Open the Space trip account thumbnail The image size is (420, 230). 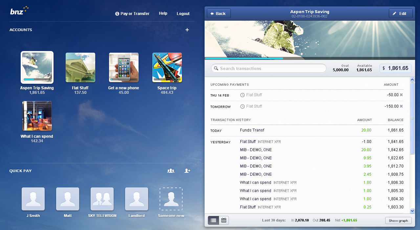[167, 67]
